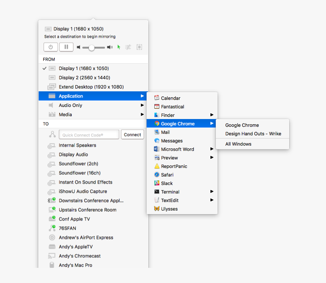The height and width of the screenshot is (283, 326).
Task: Click the Andy's Chromecast cast icon
Action: pos(52,256)
